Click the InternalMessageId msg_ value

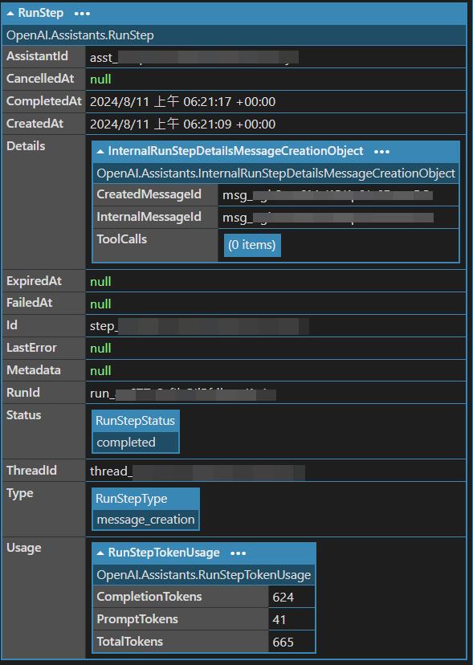click(x=328, y=218)
